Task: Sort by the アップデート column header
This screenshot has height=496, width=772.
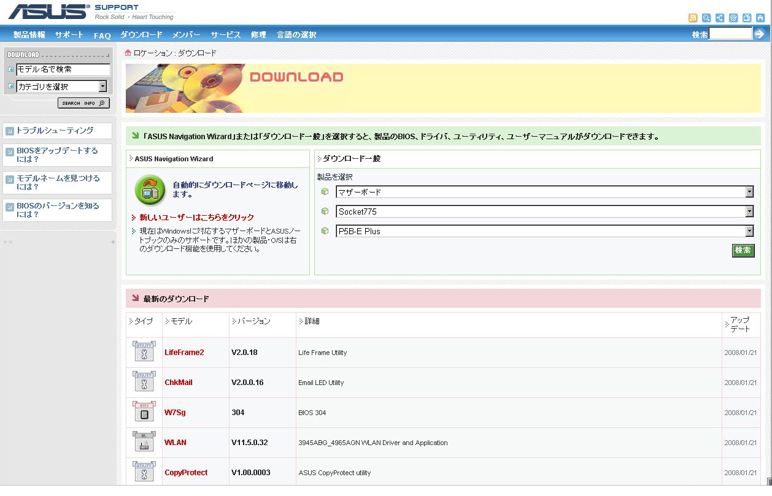Action: click(739, 325)
